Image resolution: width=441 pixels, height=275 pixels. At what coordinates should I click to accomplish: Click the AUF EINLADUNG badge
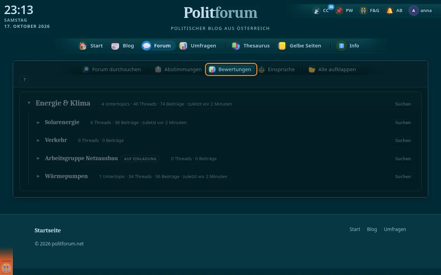click(140, 159)
